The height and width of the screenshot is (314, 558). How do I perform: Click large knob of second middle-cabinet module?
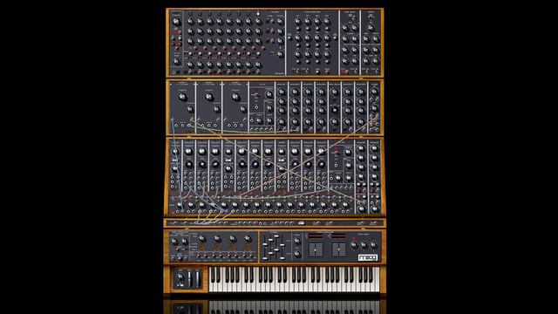(x=209, y=97)
